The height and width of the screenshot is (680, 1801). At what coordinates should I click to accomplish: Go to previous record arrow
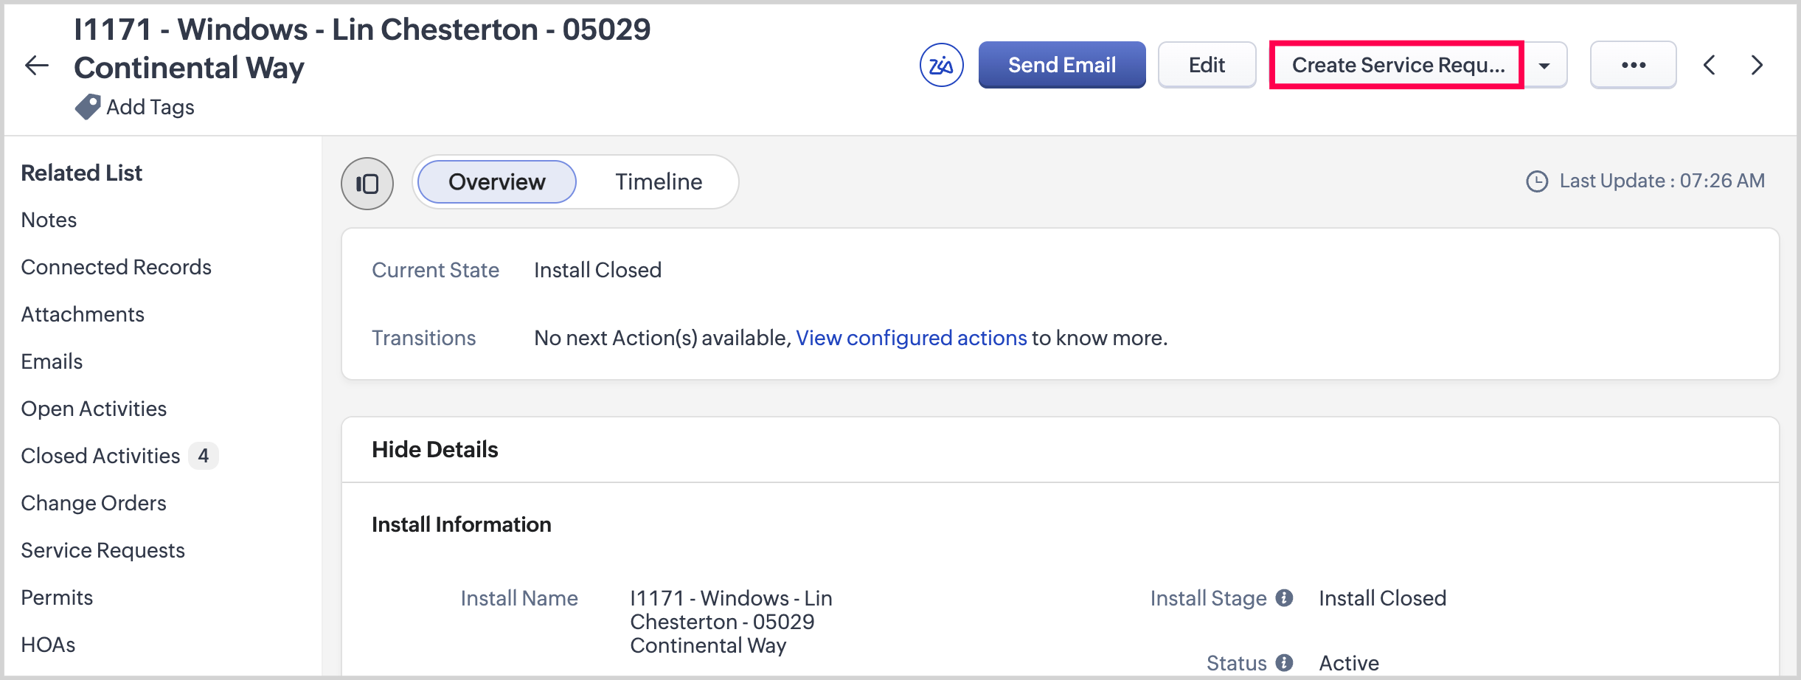[1710, 66]
